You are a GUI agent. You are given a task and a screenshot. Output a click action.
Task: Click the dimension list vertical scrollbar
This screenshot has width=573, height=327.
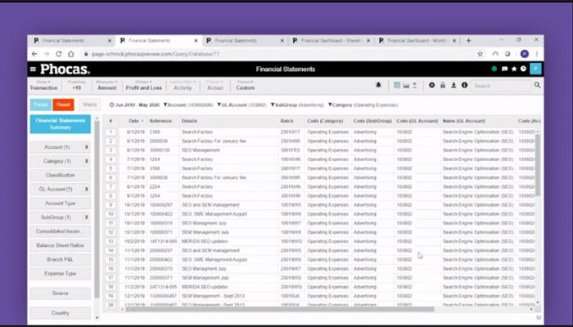97,210
